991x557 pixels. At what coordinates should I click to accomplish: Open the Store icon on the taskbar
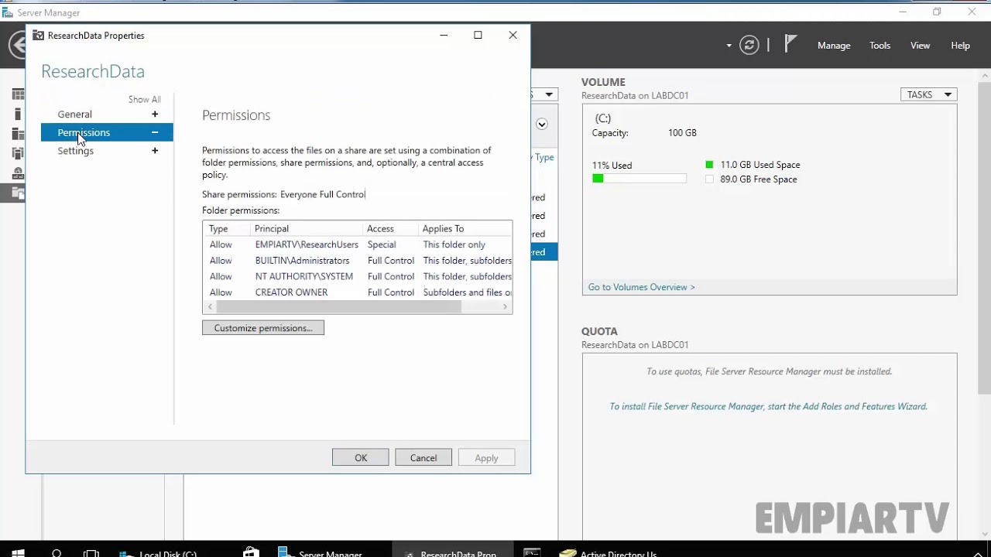click(x=251, y=553)
